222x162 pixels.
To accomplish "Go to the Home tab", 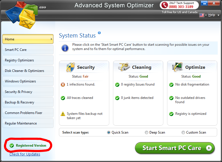I will 28,39.
